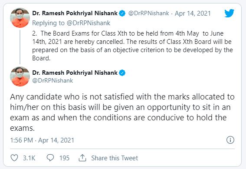Click the Twitter bird logo
Viewport: 246px width, 169px height.
pyautogui.click(x=229, y=13)
